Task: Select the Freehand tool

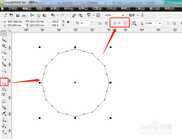Action: 4,58
